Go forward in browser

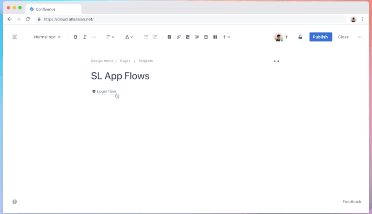click(19, 19)
